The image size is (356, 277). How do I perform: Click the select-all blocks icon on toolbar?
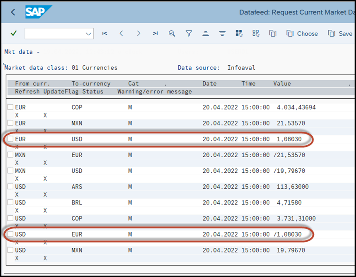click(x=239, y=34)
